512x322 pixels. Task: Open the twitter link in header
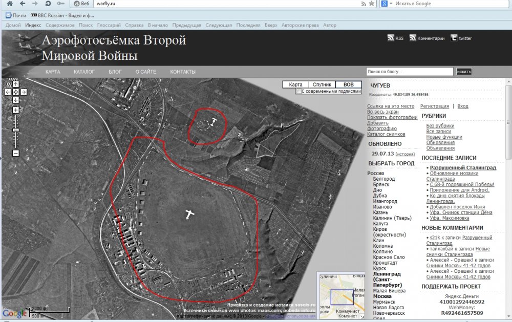click(x=461, y=38)
